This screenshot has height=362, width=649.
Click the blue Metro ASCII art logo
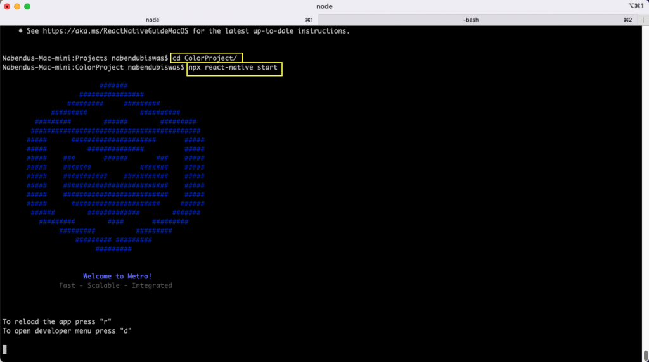pos(115,167)
